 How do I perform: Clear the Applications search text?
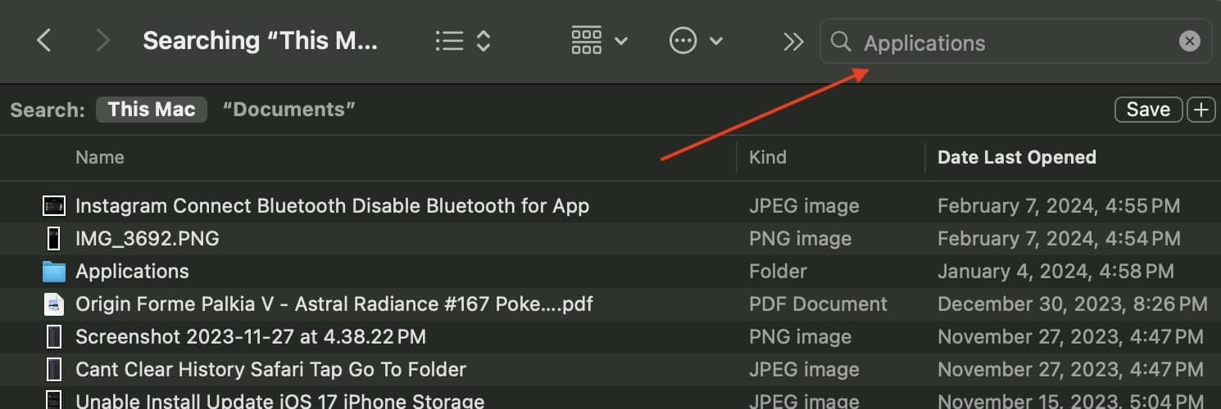1189,42
